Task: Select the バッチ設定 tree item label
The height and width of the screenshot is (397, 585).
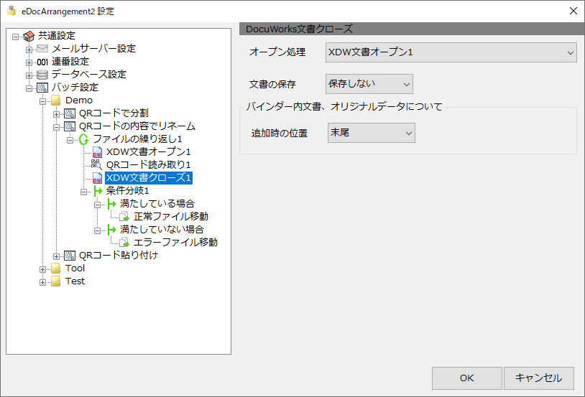Action: pyautogui.click(x=75, y=88)
